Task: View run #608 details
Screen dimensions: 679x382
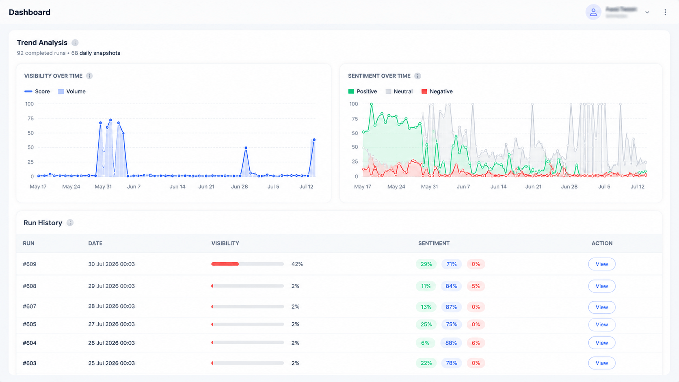Action: tap(602, 286)
